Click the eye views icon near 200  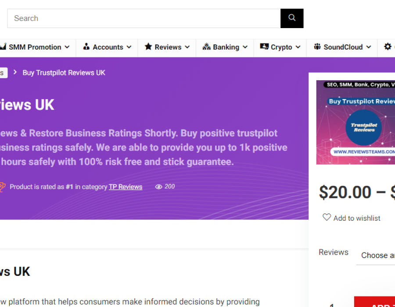pos(159,187)
